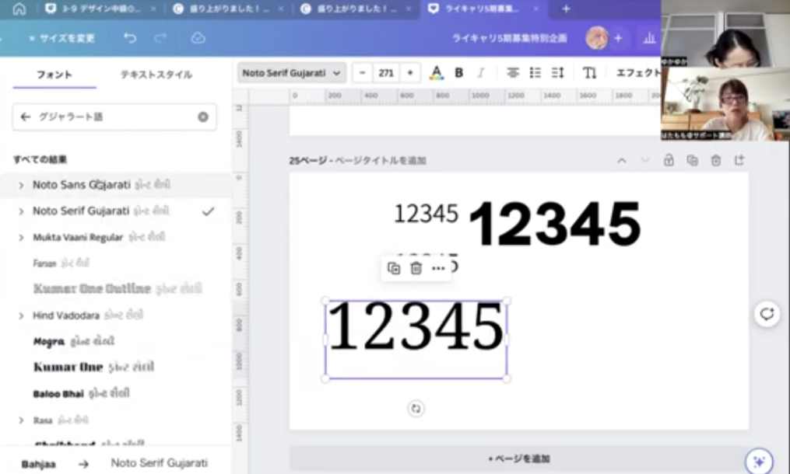Increase font size with plus button

[x=409, y=72]
